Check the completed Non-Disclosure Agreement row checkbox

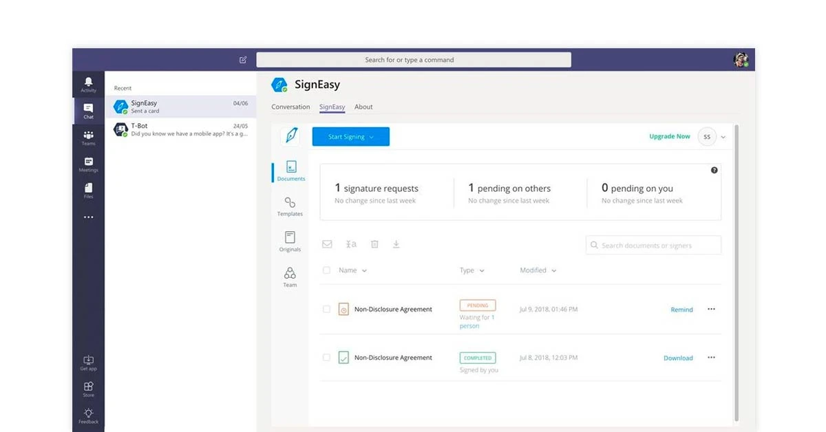[x=327, y=357]
